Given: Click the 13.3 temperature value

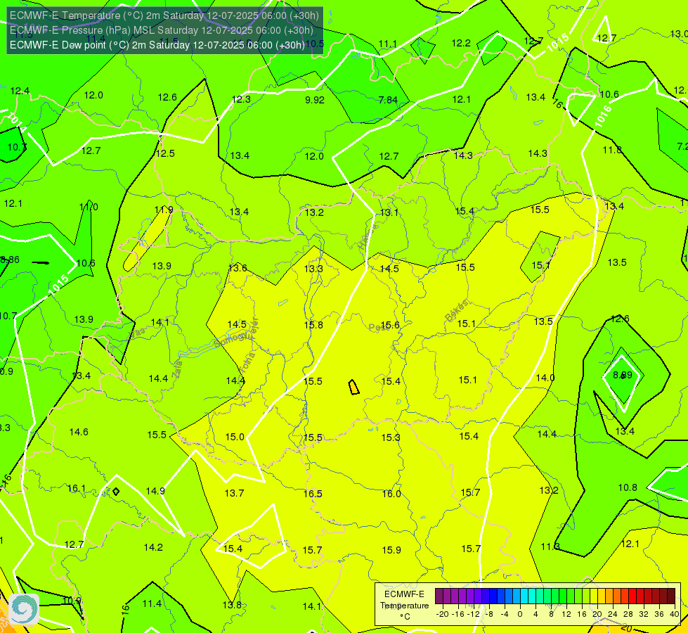Looking at the screenshot, I should click(x=313, y=269).
